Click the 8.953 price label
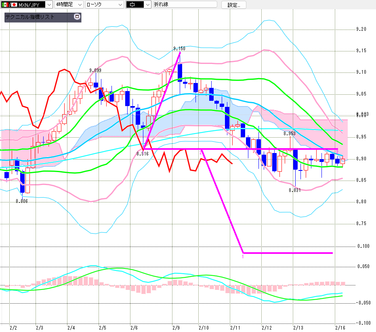This screenshot has width=376, height=332. (289, 133)
